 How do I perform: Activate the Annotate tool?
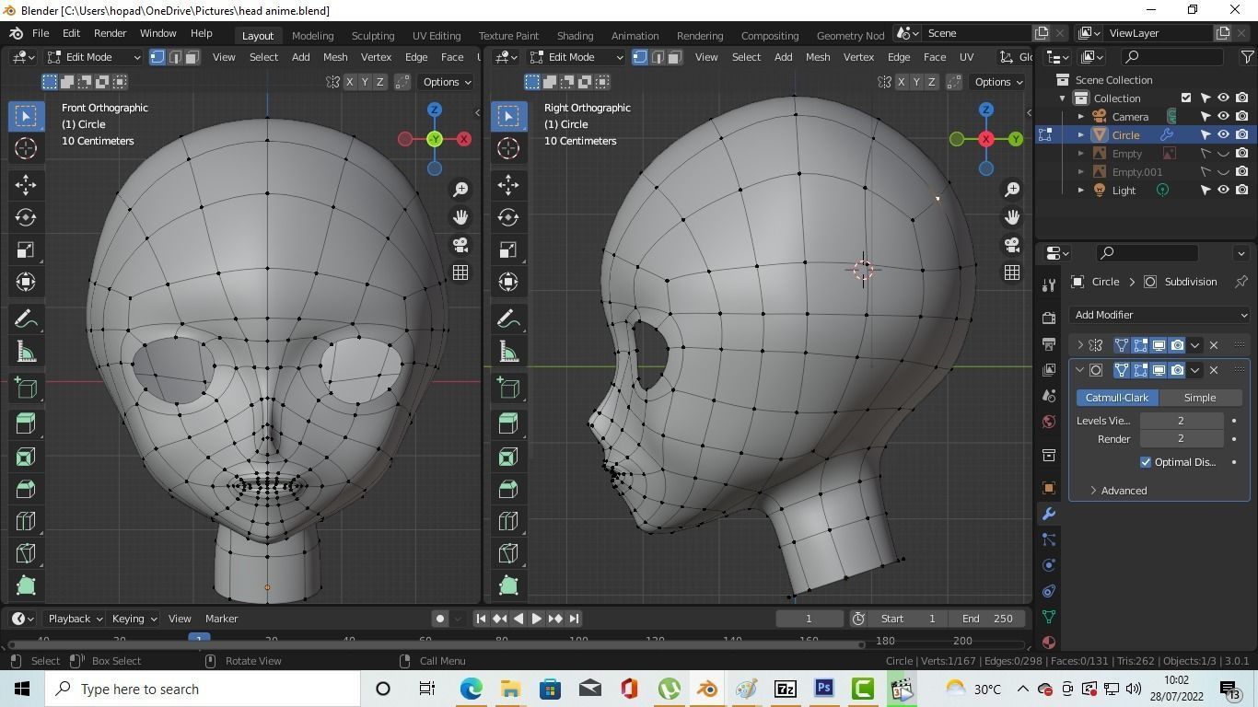(25, 318)
